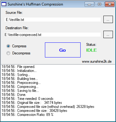Click the 'Time needed: 0 seconds' log line

click(27, 99)
